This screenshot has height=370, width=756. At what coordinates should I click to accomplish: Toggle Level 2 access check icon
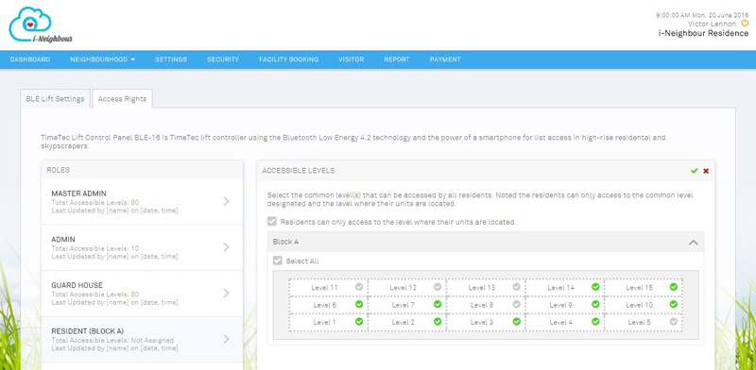click(x=438, y=321)
